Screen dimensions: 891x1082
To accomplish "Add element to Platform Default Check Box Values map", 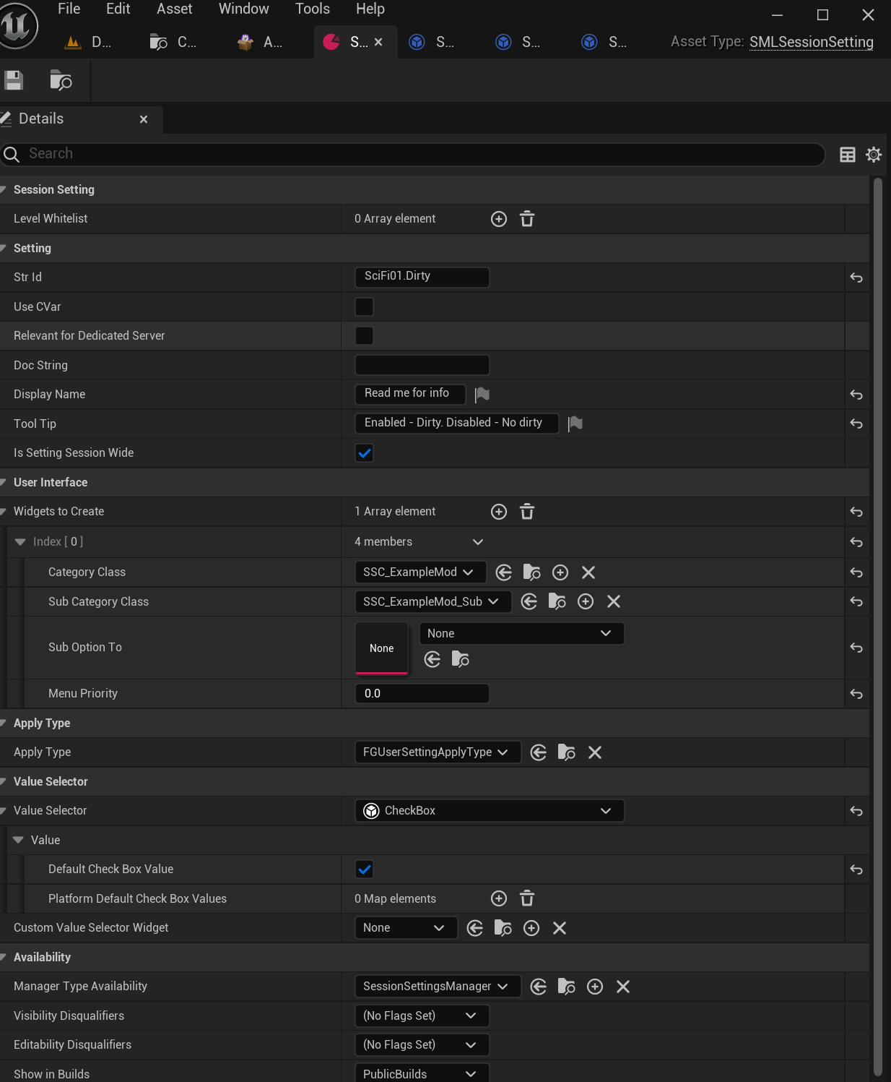I will [499, 898].
